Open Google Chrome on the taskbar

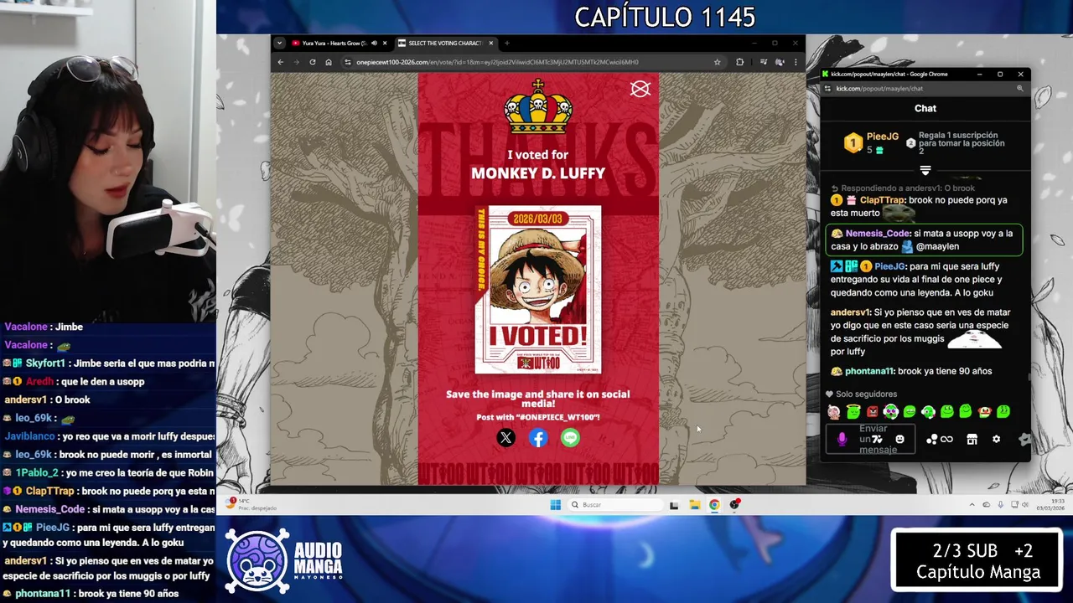tap(714, 504)
